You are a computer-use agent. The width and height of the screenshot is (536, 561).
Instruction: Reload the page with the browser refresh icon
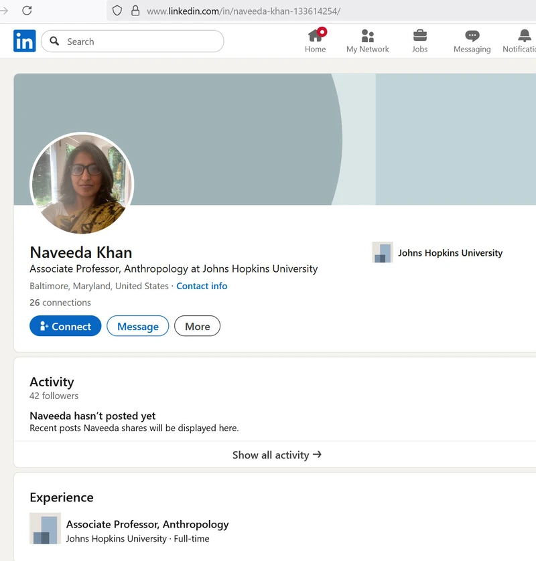pyautogui.click(x=27, y=10)
